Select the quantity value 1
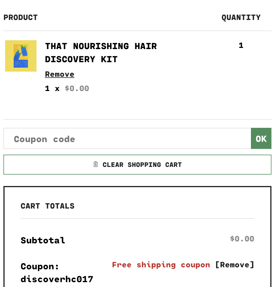The width and height of the screenshot is (280, 287). coord(241,46)
